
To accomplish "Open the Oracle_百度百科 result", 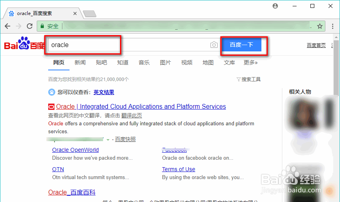I will coord(72,192).
